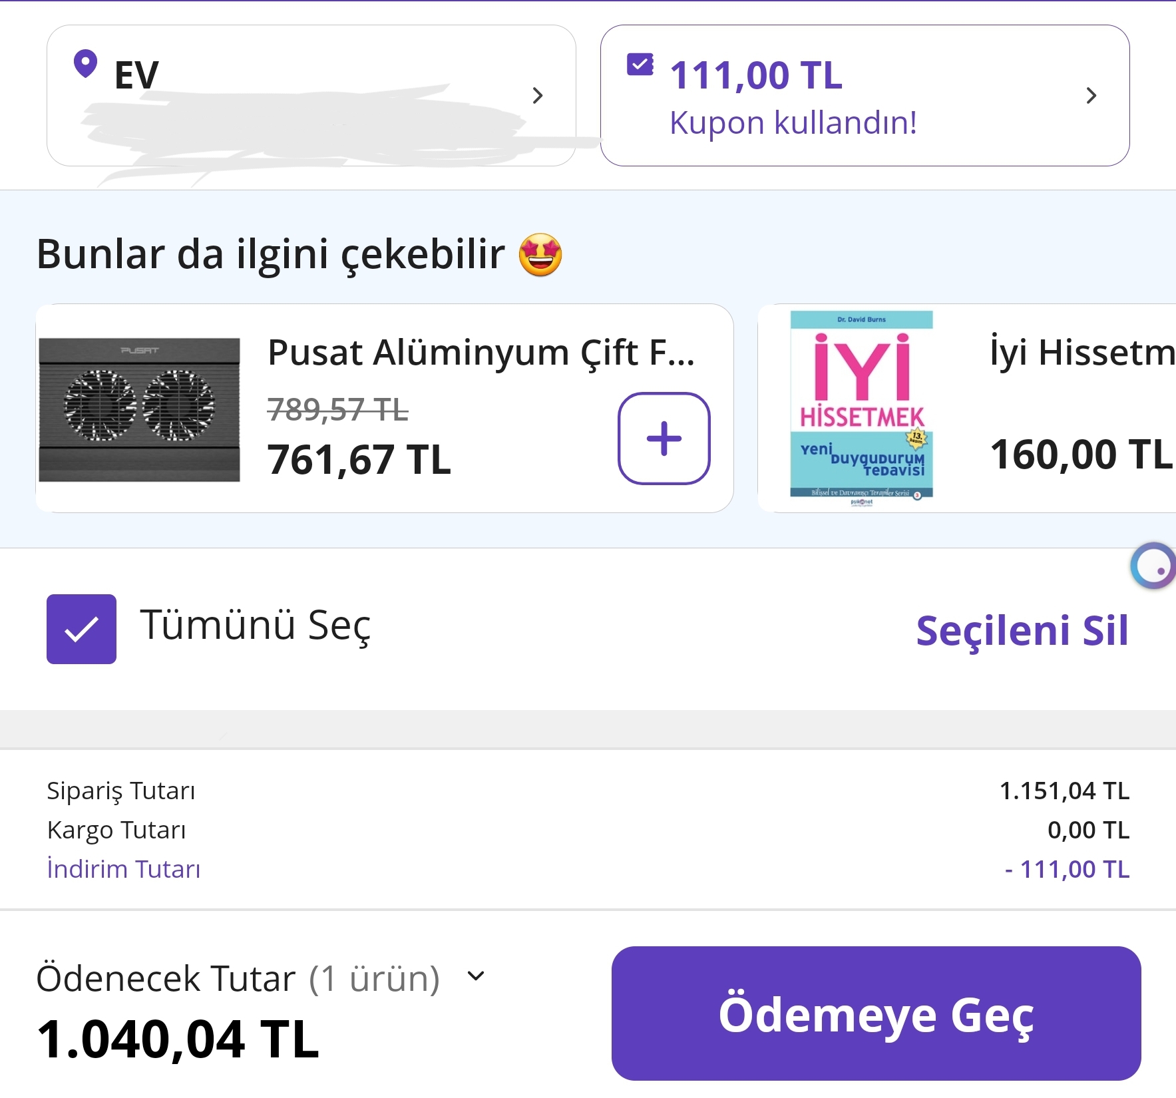The width and height of the screenshot is (1176, 1098).
Task: Open İyi Hissetmek book cover thumbnail
Action: click(862, 408)
